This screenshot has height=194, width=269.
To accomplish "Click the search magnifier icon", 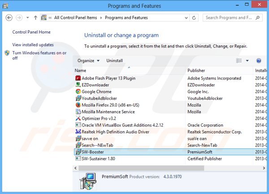I will point(257,17).
